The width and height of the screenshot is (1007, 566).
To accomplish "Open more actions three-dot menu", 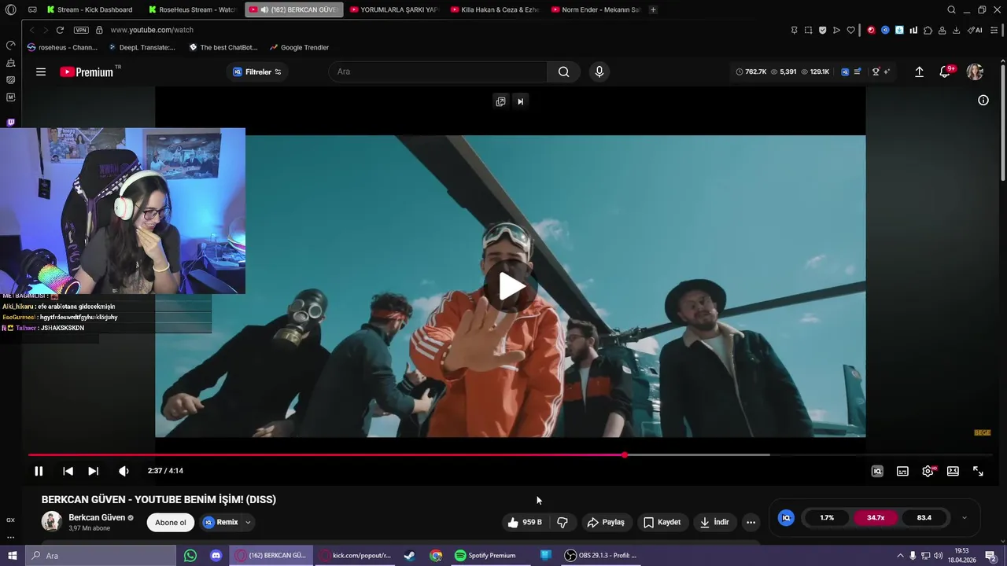I will tap(751, 522).
